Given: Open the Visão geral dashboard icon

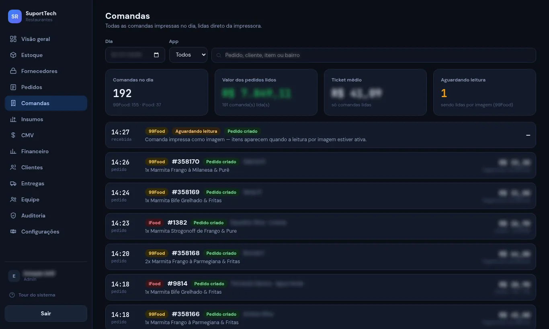Looking at the screenshot, I should tap(13, 39).
